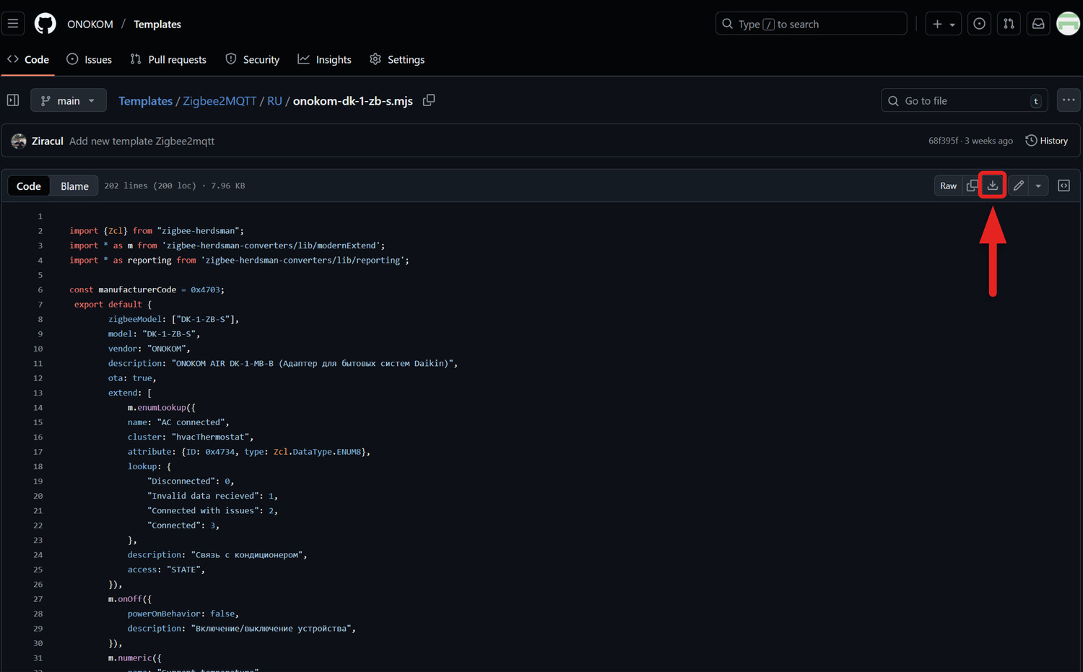Copy raw file contents icon
The image size is (1083, 672).
pos(972,186)
